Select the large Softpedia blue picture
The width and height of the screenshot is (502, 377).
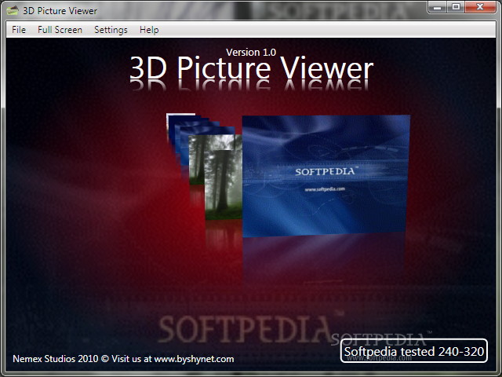[x=326, y=176]
